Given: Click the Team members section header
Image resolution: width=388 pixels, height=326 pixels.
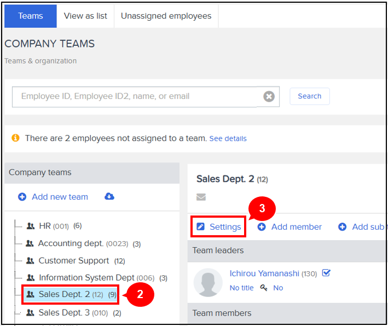Looking at the screenshot, I should click(287, 313).
